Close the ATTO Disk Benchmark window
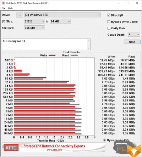 pyautogui.click(x=137, y=3)
